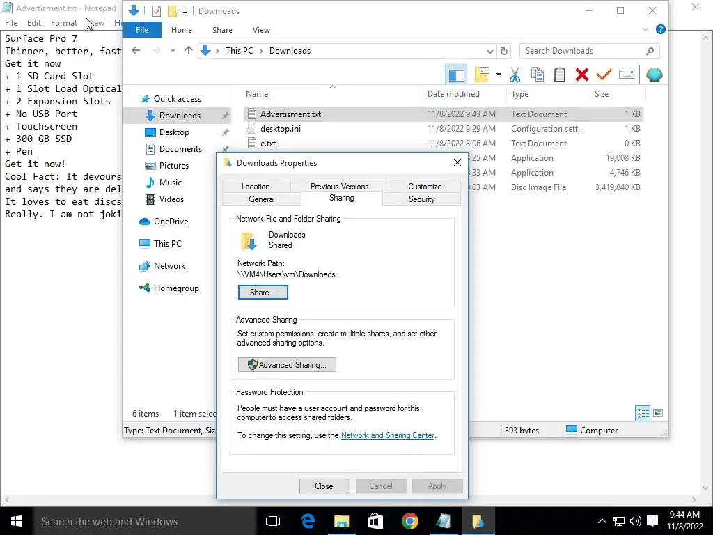Sort by Date modified column header

453,94
